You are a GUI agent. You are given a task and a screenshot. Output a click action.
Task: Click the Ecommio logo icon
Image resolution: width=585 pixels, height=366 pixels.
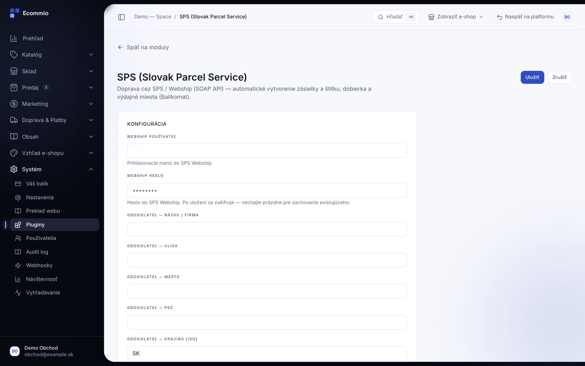[x=15, y=13]
